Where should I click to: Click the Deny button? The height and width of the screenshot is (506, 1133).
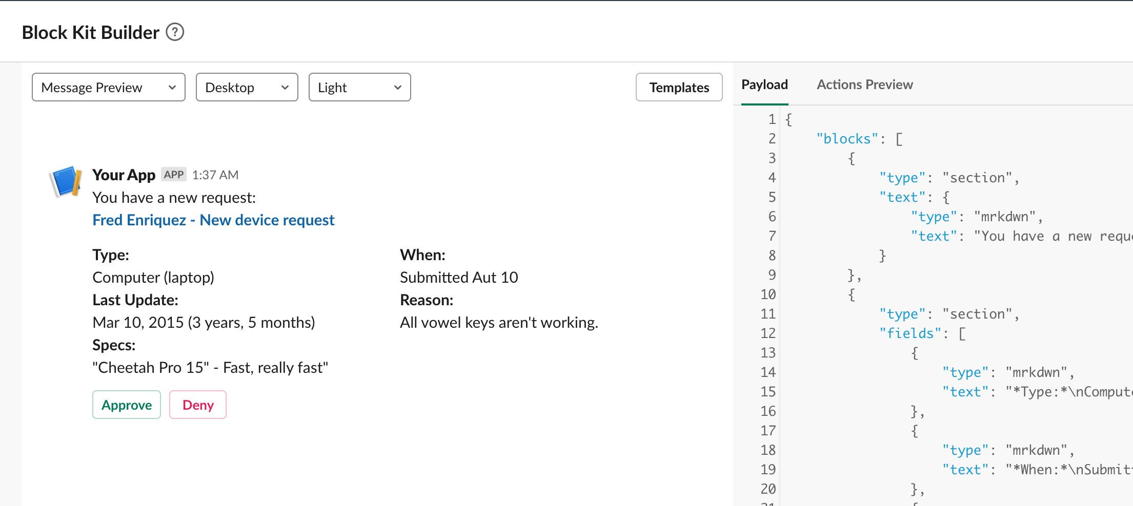198,405
